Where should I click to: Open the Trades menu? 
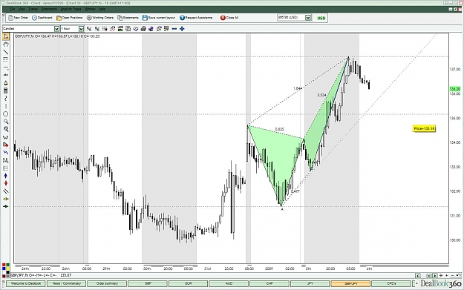33,9
